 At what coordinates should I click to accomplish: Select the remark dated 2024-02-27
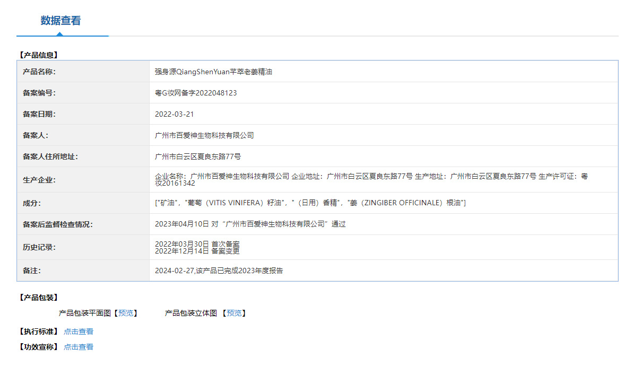[219, 271]
